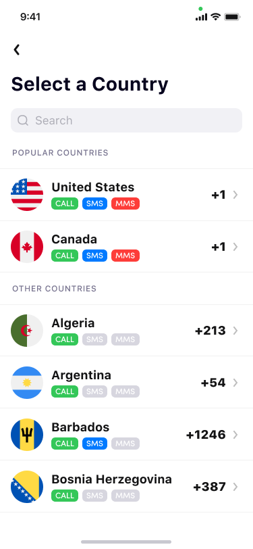Viewport: 253px width, 549px height.
Task: Open United States via its chevron
Action: [x=235, y=195]
